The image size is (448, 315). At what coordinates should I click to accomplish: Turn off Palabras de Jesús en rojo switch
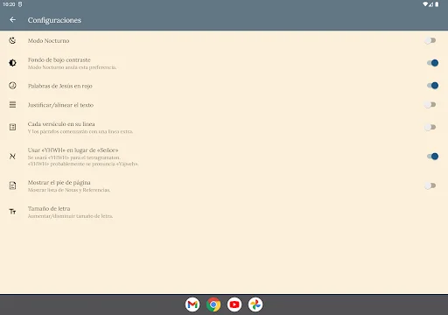click(x=432, y=86)
